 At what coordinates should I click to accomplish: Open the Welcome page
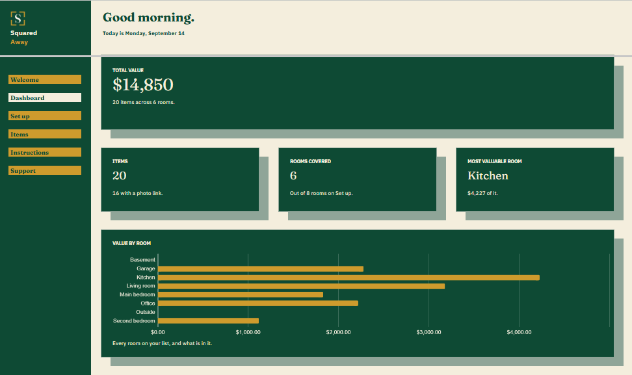click(x=45, y=79)
